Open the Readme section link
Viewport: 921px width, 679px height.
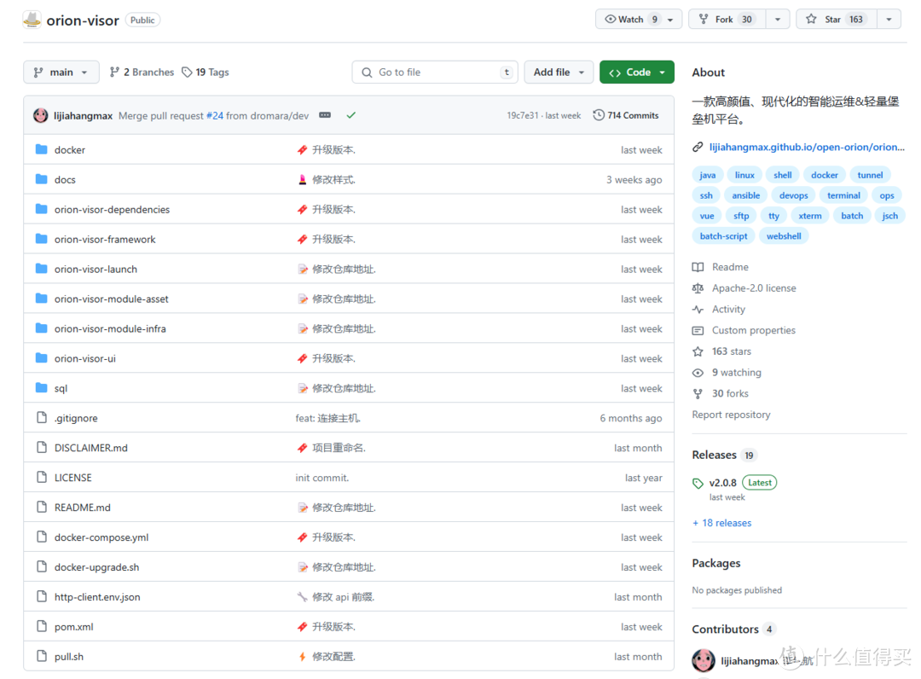[x=730, y=267]
